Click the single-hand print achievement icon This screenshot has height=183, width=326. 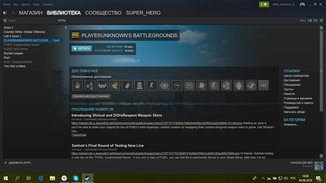(x=77, y=85)
